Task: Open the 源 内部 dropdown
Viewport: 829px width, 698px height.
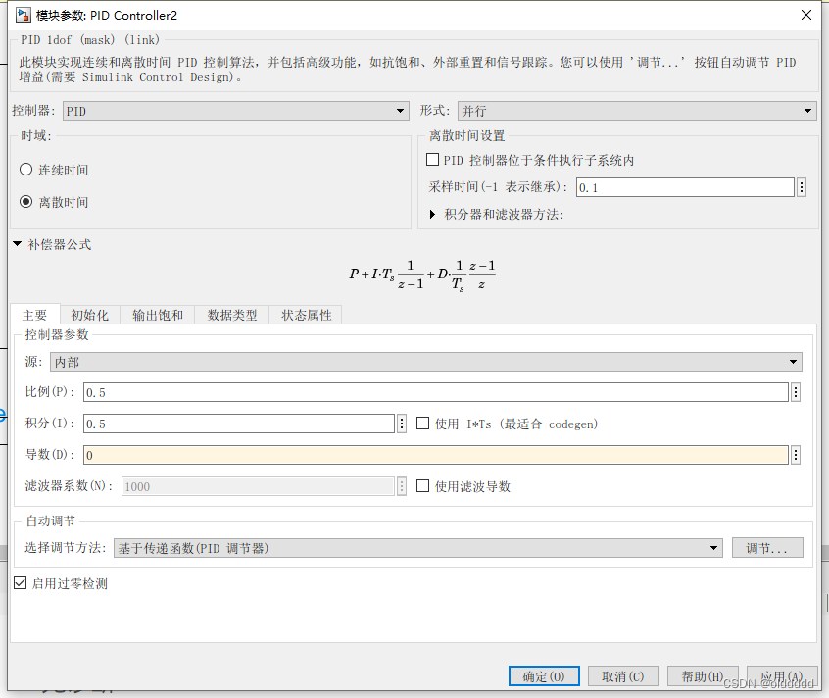Action: (426, 362)
